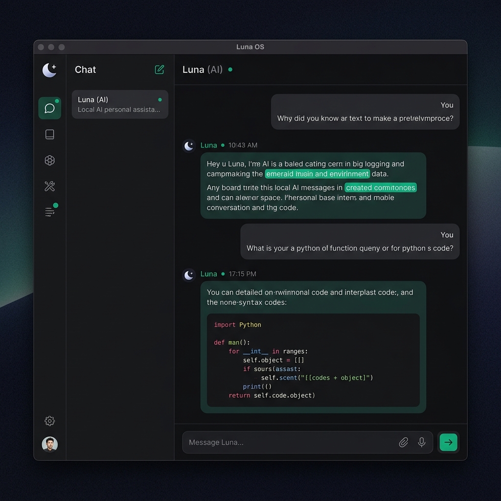
Task: Select the Luna (AI) conversation in list
Action: [x=120, y=105]
